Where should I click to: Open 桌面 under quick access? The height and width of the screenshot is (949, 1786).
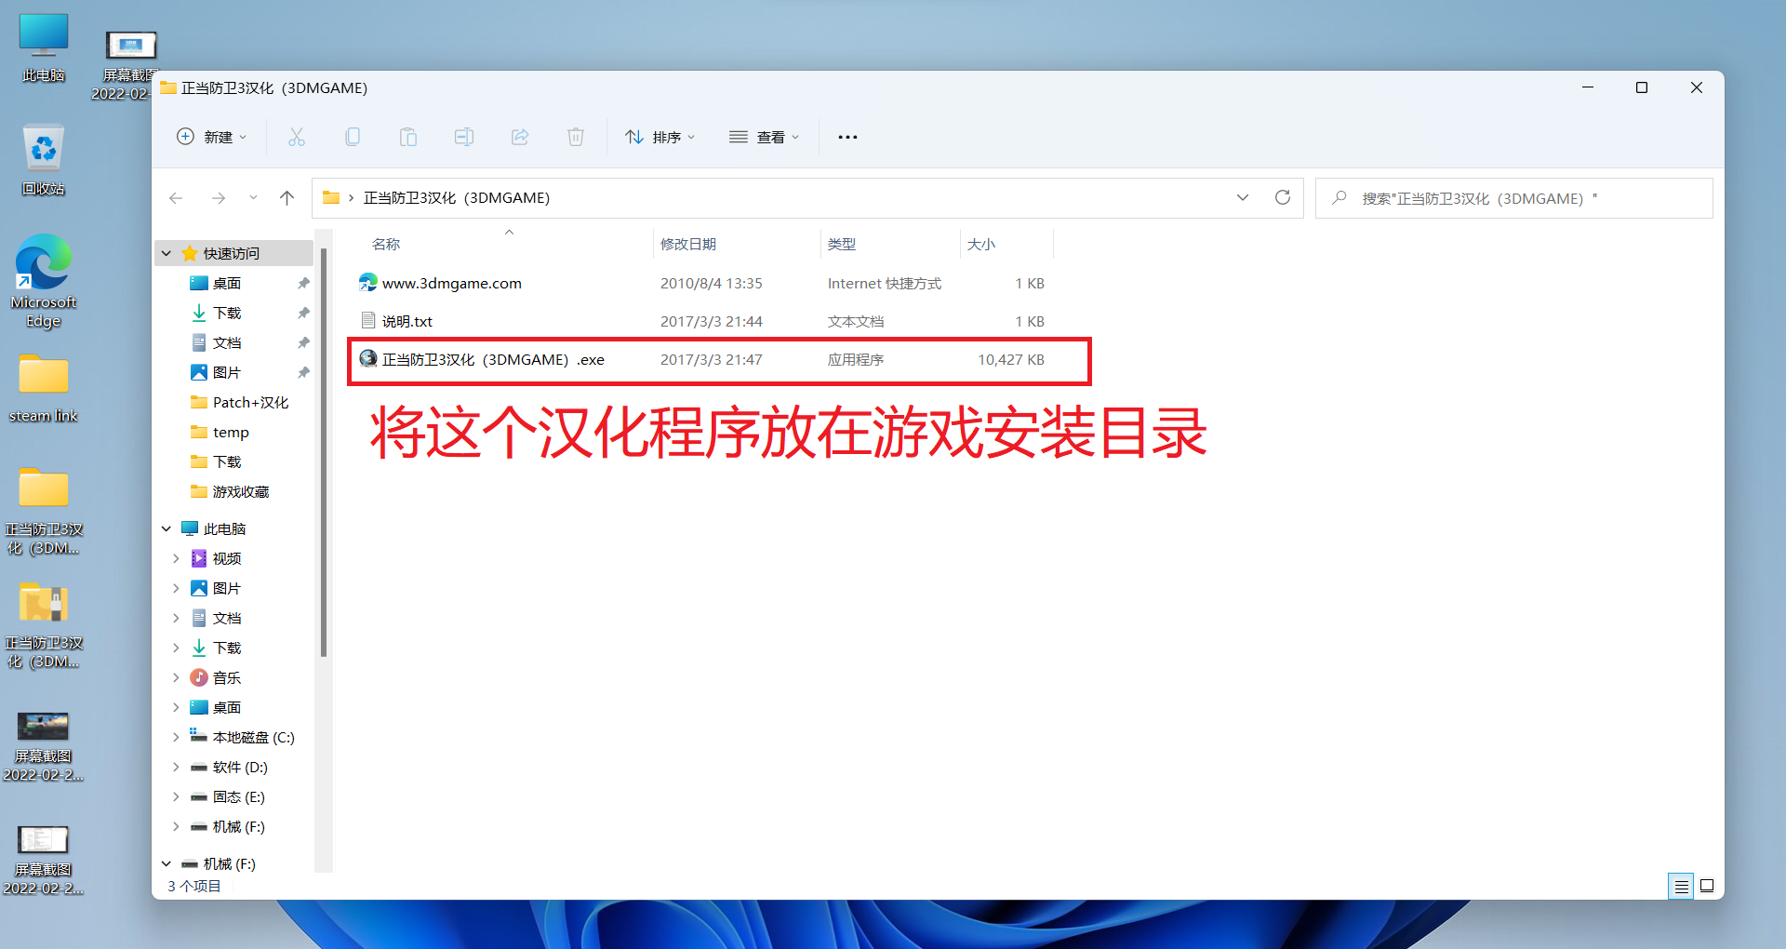227,283
